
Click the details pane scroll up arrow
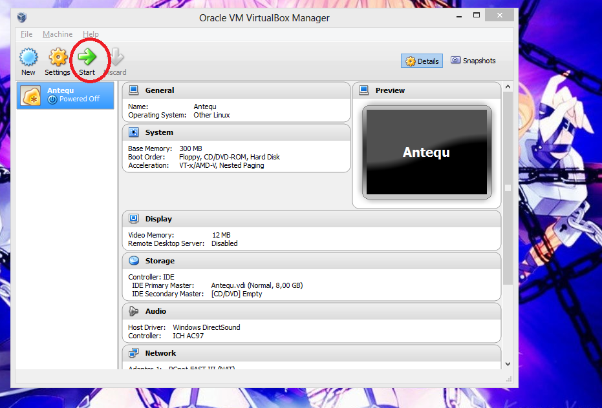point(508,87)
